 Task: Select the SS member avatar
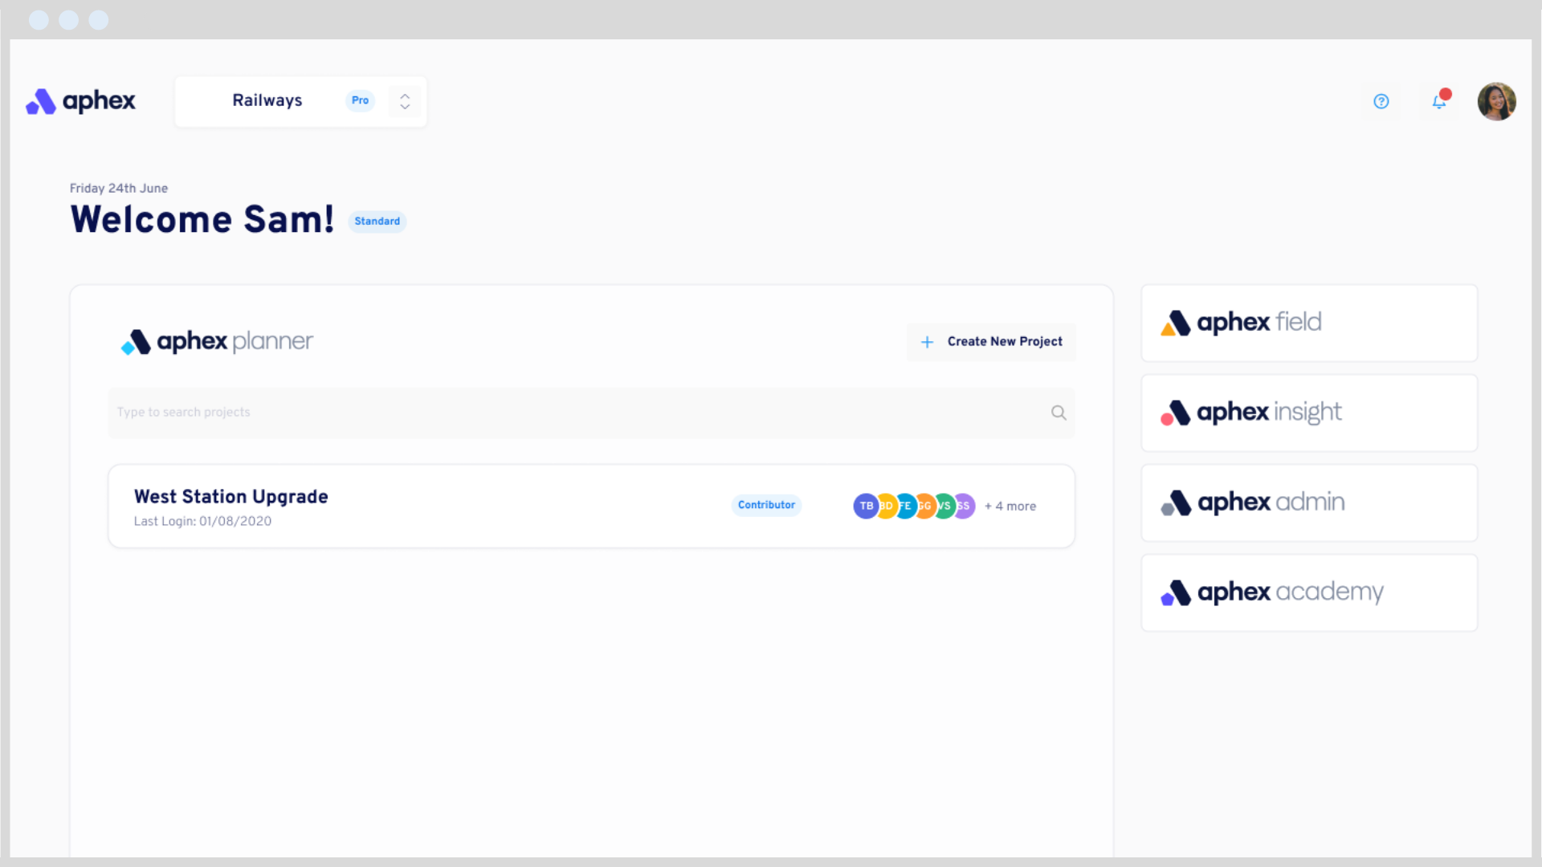coord(965,506)
